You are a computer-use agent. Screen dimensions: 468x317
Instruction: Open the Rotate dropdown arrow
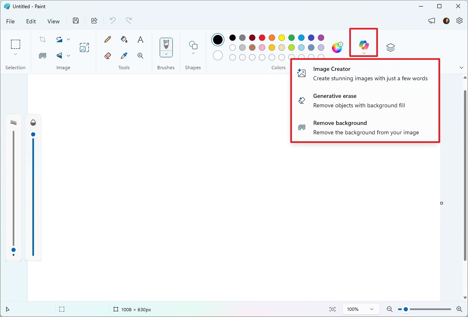pyautogui.click(x=68, y=39)
